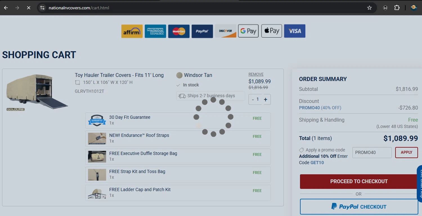Click the Discover payment logo

(x=226, y=31)
